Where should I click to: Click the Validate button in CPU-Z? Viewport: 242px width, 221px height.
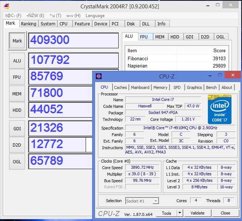pos(197,213)
